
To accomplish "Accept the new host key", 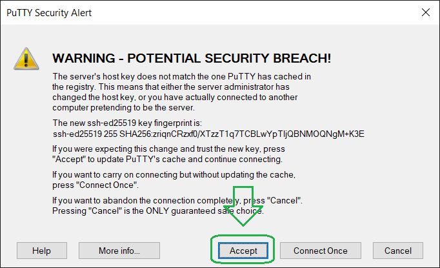I will click(243, 251).
